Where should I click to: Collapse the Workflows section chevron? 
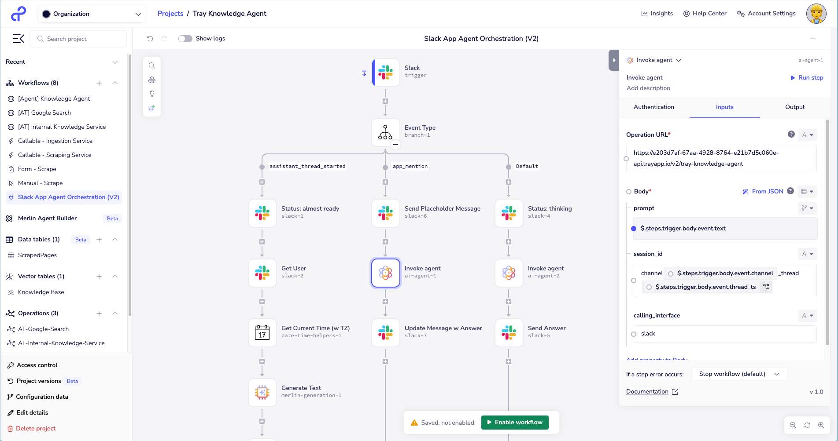tap(115, 83)
